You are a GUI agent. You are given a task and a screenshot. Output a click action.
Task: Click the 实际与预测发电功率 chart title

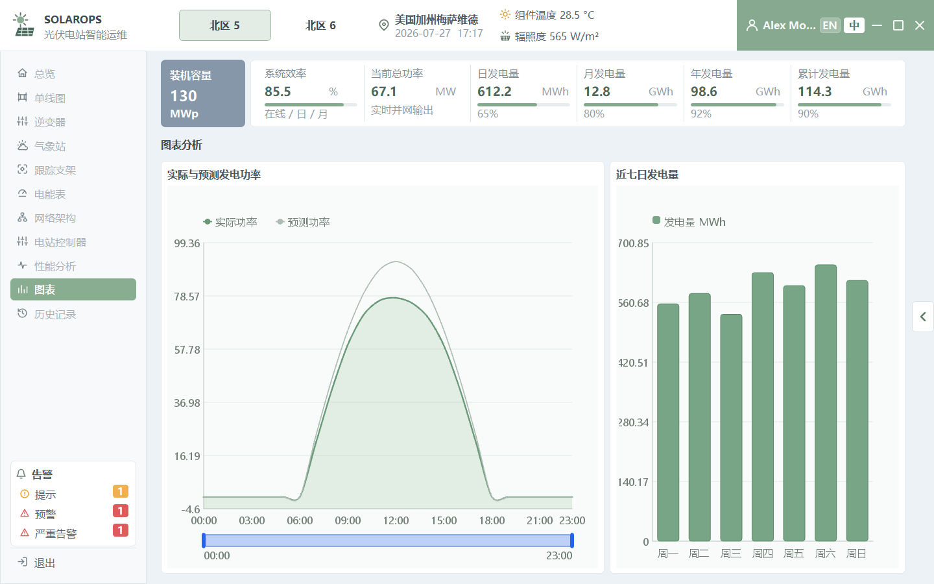click(x=214, y=175)
